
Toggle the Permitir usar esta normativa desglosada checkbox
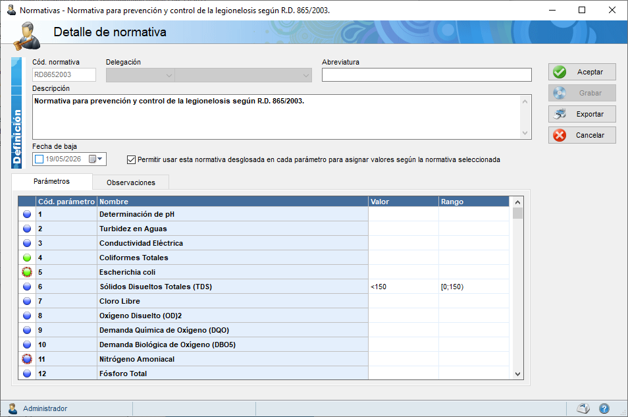(131, 159)
